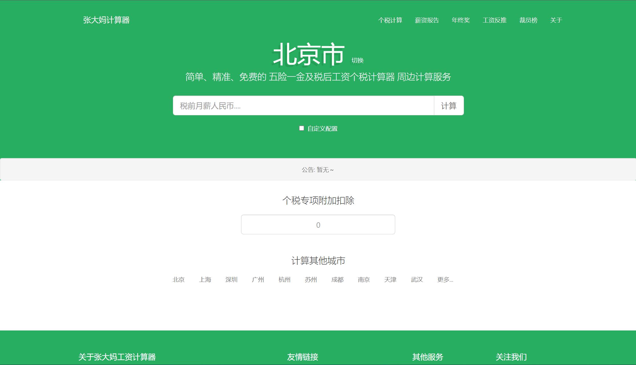Click the 个税专项附加扣除 value field
636x365 pixels.
(x=318, y=225)
